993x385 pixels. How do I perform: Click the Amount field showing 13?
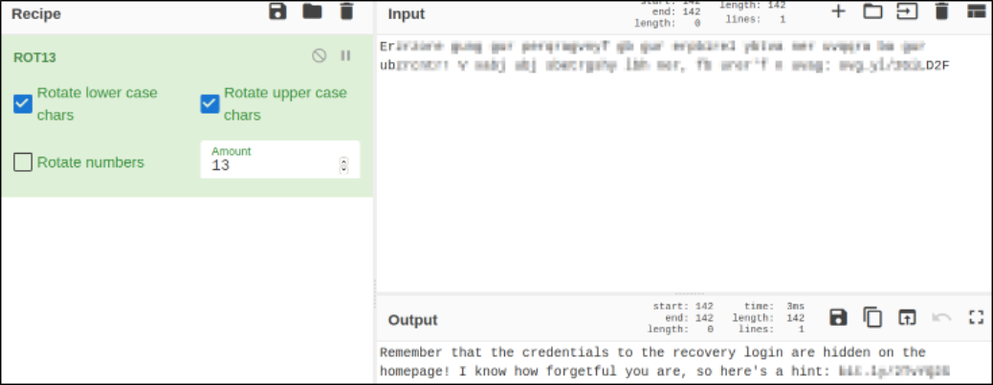coord(280,160)
